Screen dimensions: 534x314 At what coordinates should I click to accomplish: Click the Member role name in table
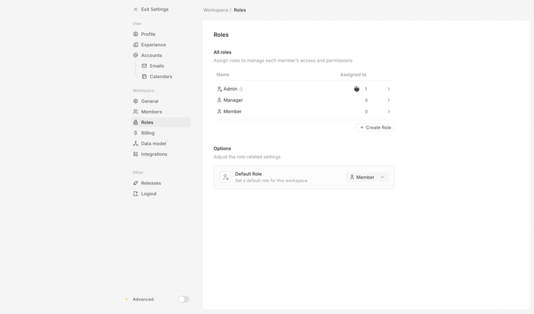tap(232, 112)
